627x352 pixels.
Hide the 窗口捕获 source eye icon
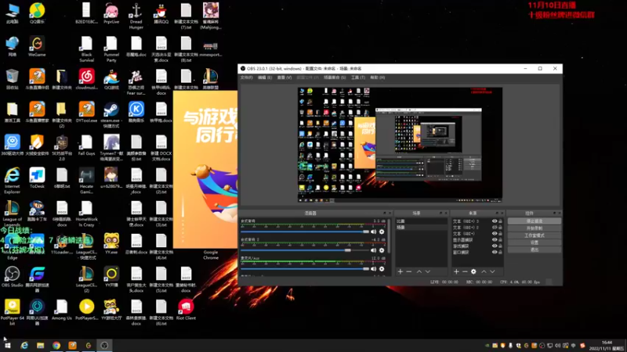pos(495,252)
